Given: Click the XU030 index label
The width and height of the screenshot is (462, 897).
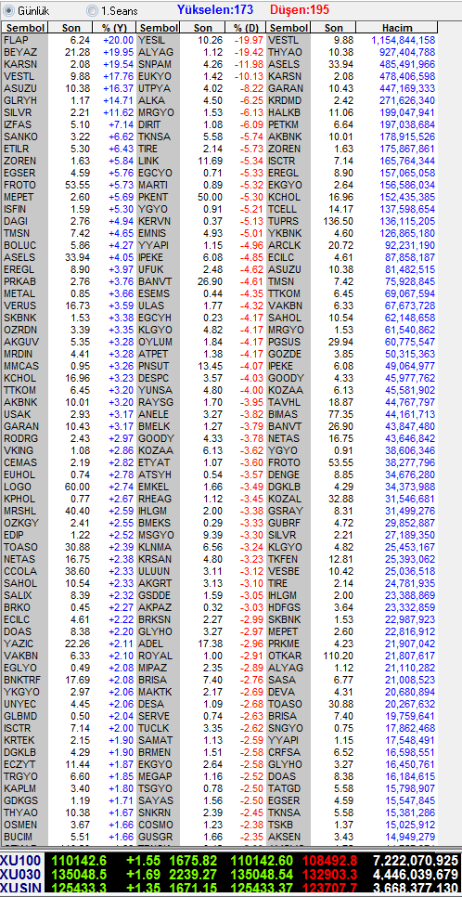Looking at the screenshot, I should [x=19, y=874].
